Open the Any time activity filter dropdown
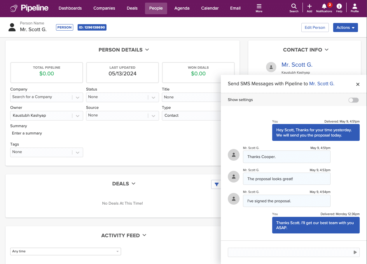The height and width of the screenshot is (264, 367). pos(65,251)
